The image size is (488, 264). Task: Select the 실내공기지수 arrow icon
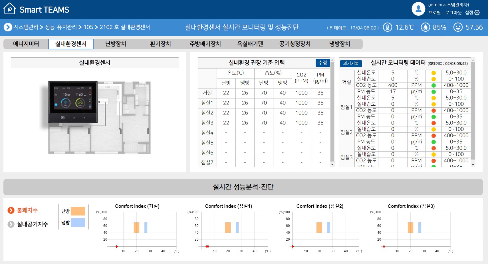(11, 224)
